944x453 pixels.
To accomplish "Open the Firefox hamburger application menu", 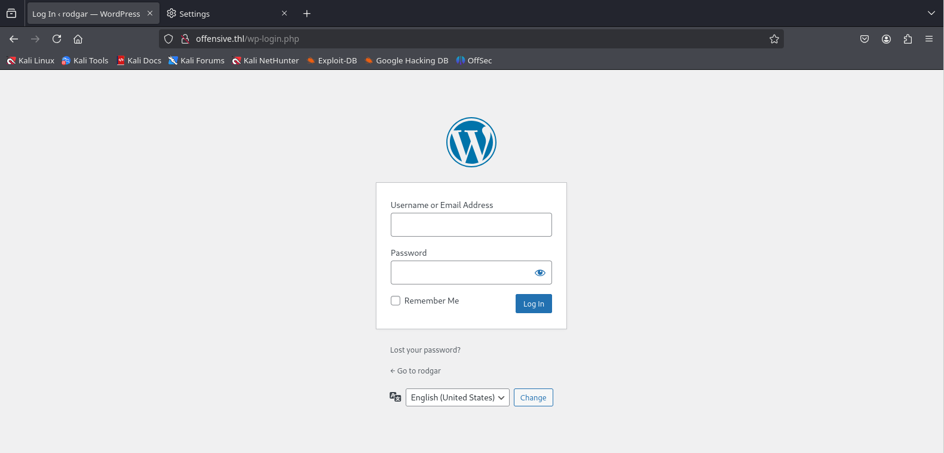I will (x=929, y=39).
